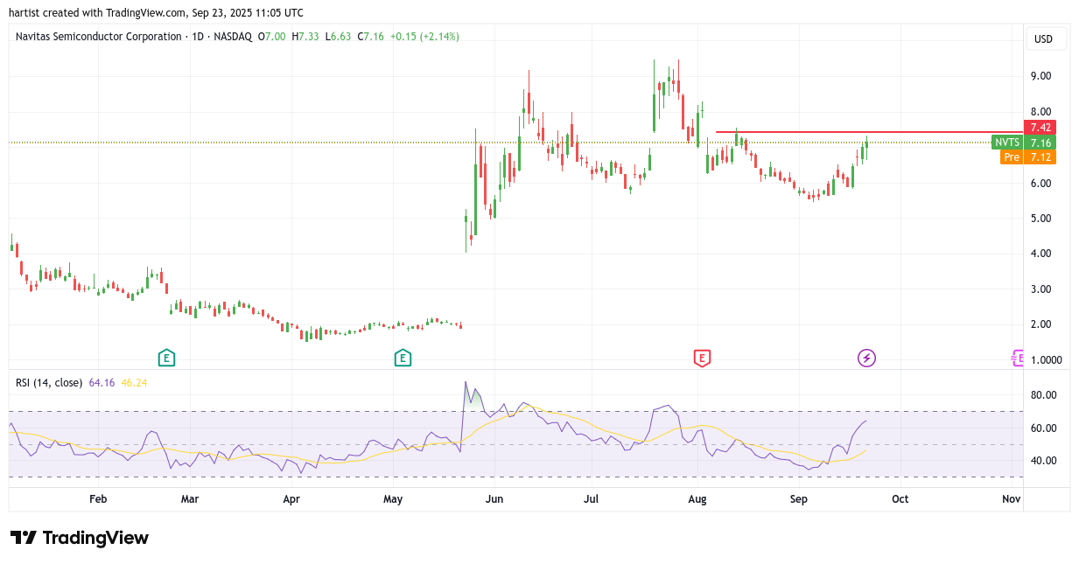Click the change value +0.15 (+2.14%)

[424, 37]
